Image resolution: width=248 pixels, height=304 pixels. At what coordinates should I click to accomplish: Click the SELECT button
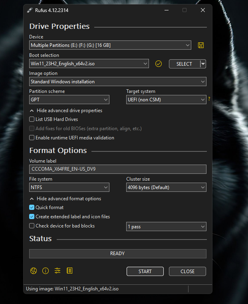point(184,64)
